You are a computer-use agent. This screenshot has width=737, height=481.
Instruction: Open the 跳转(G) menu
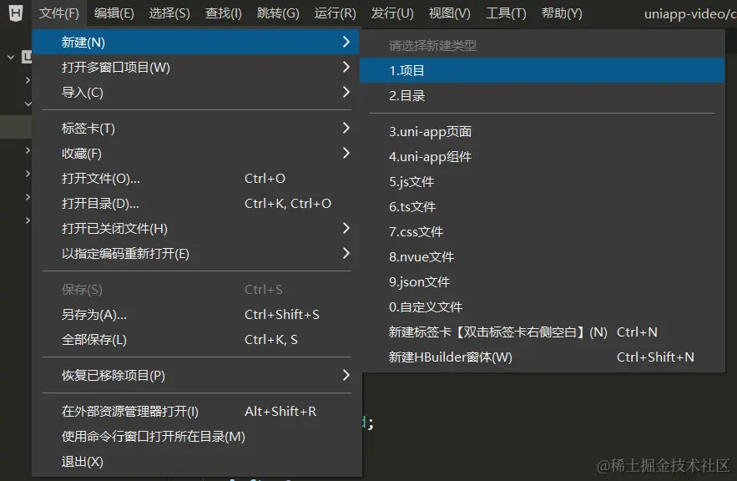click(x=278, y=13)
